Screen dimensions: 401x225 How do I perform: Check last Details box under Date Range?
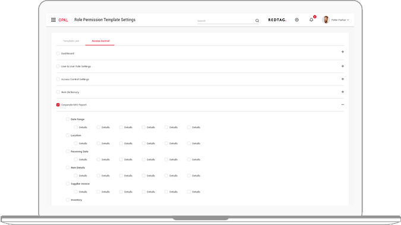pyautogui.click(x=189, y=127)
